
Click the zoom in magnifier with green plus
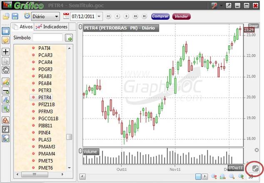[241, 177]
